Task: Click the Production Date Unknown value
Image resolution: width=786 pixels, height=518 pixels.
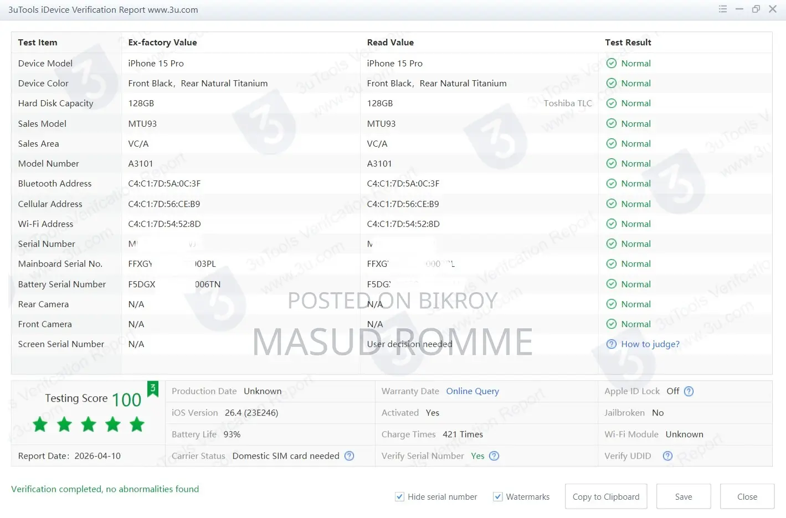Action: 263,391
